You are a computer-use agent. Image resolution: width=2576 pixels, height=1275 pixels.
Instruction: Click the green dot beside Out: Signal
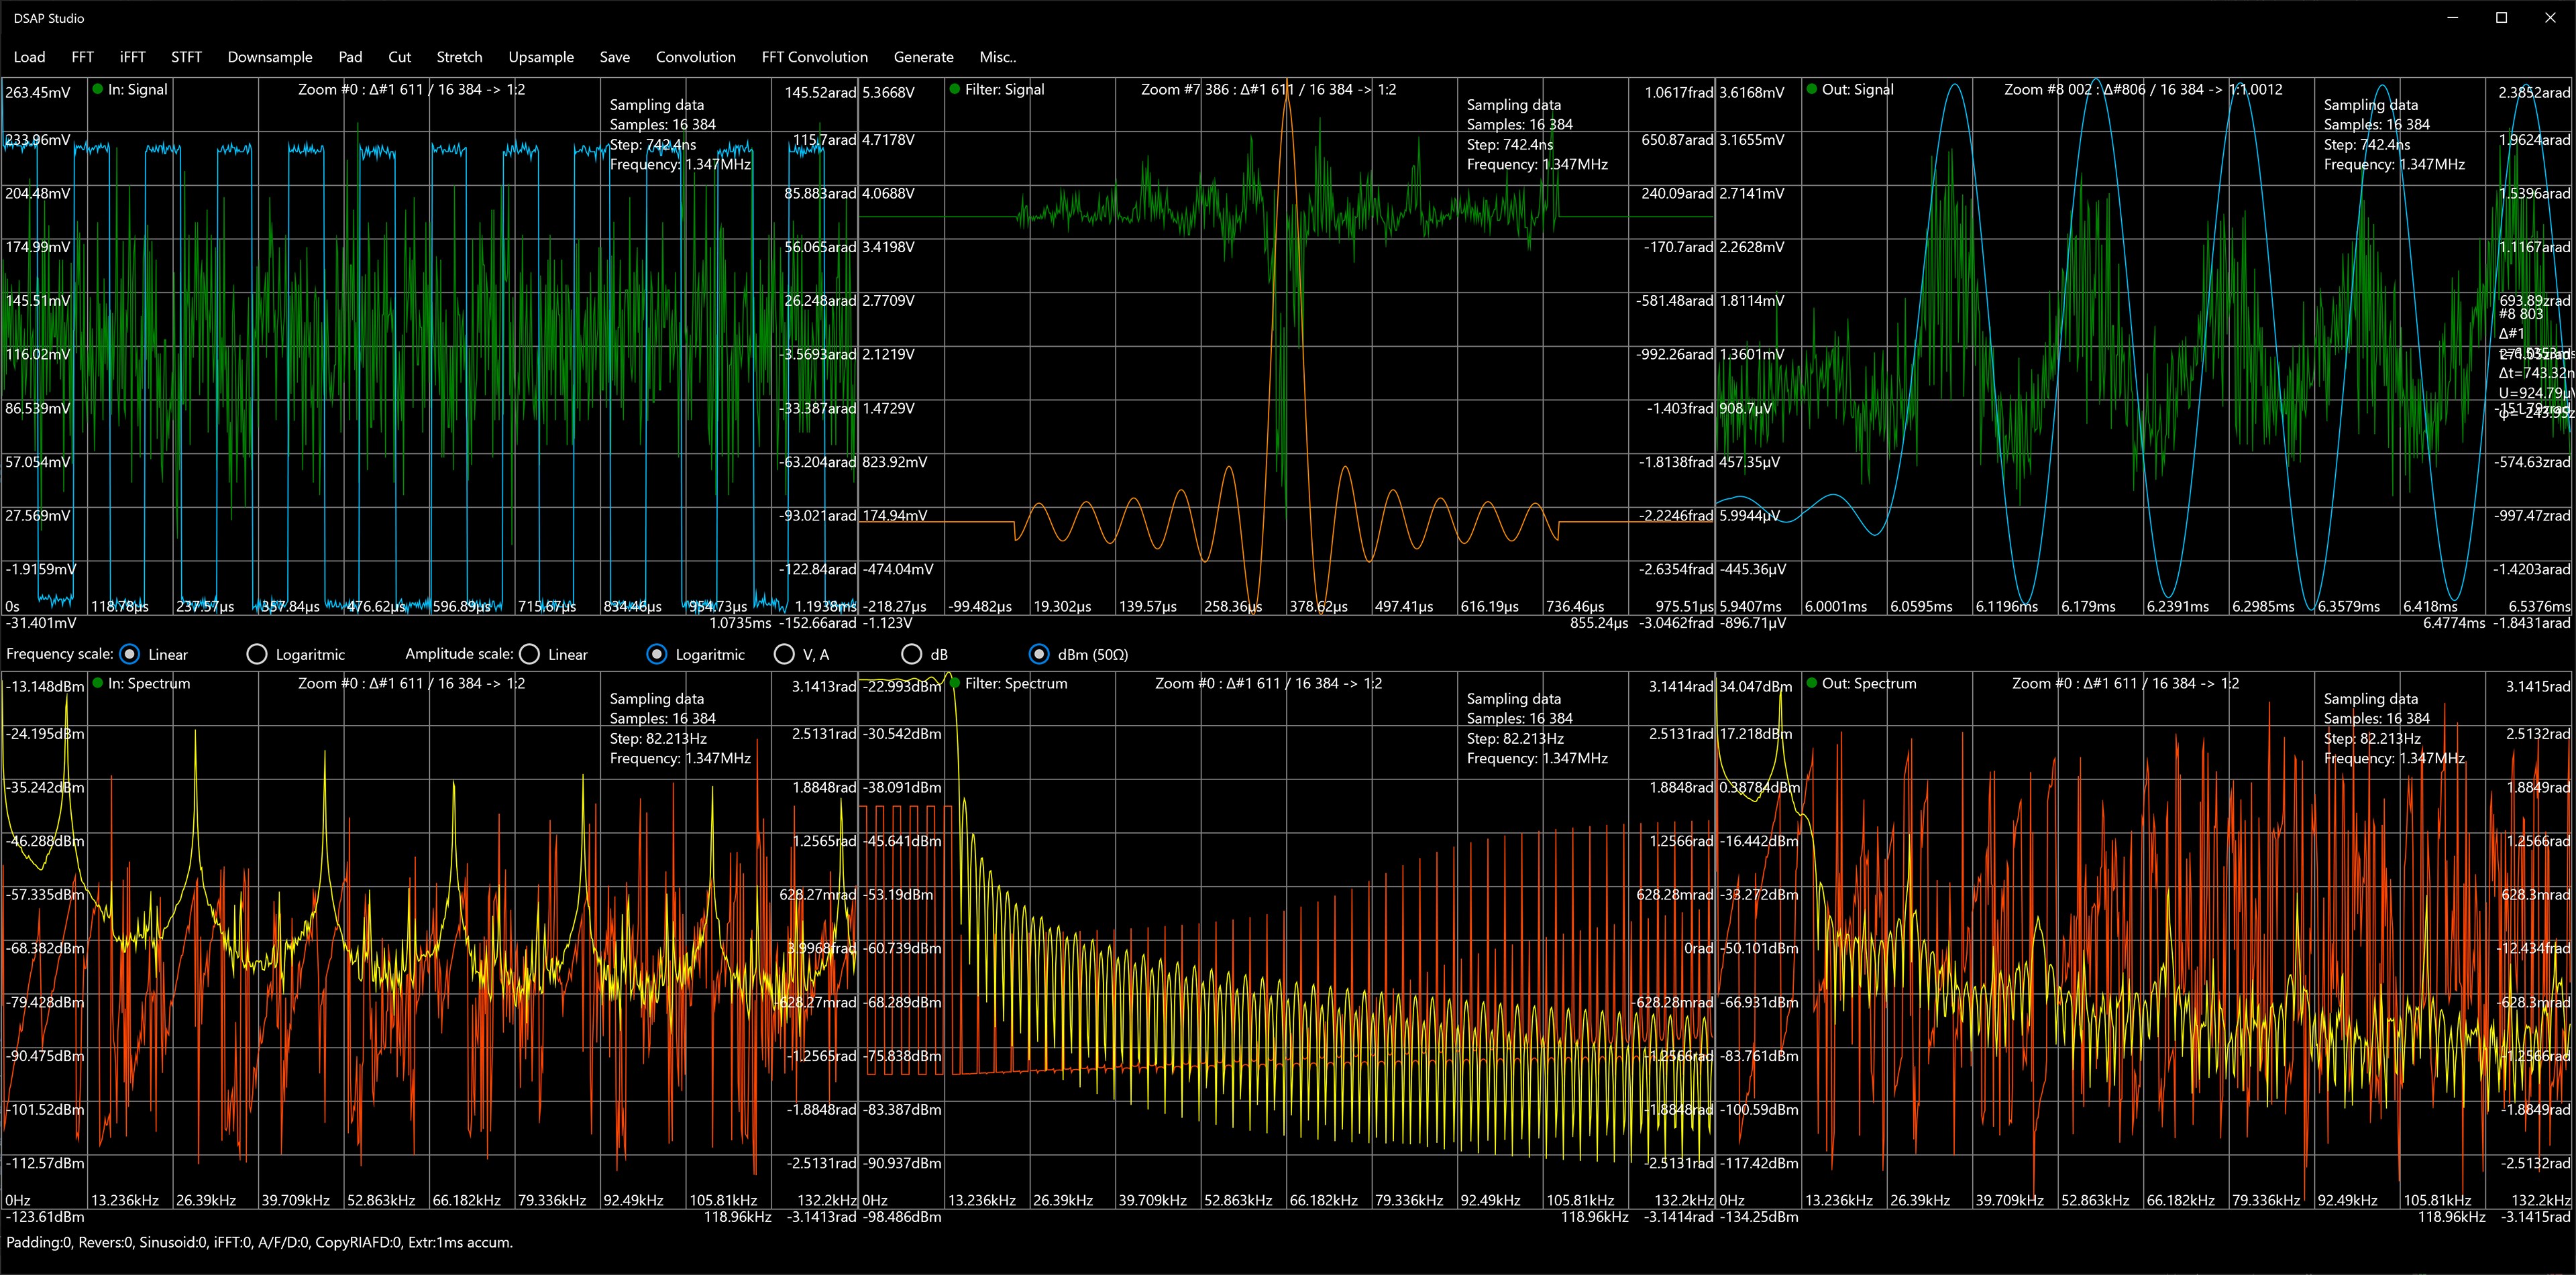1812,89
